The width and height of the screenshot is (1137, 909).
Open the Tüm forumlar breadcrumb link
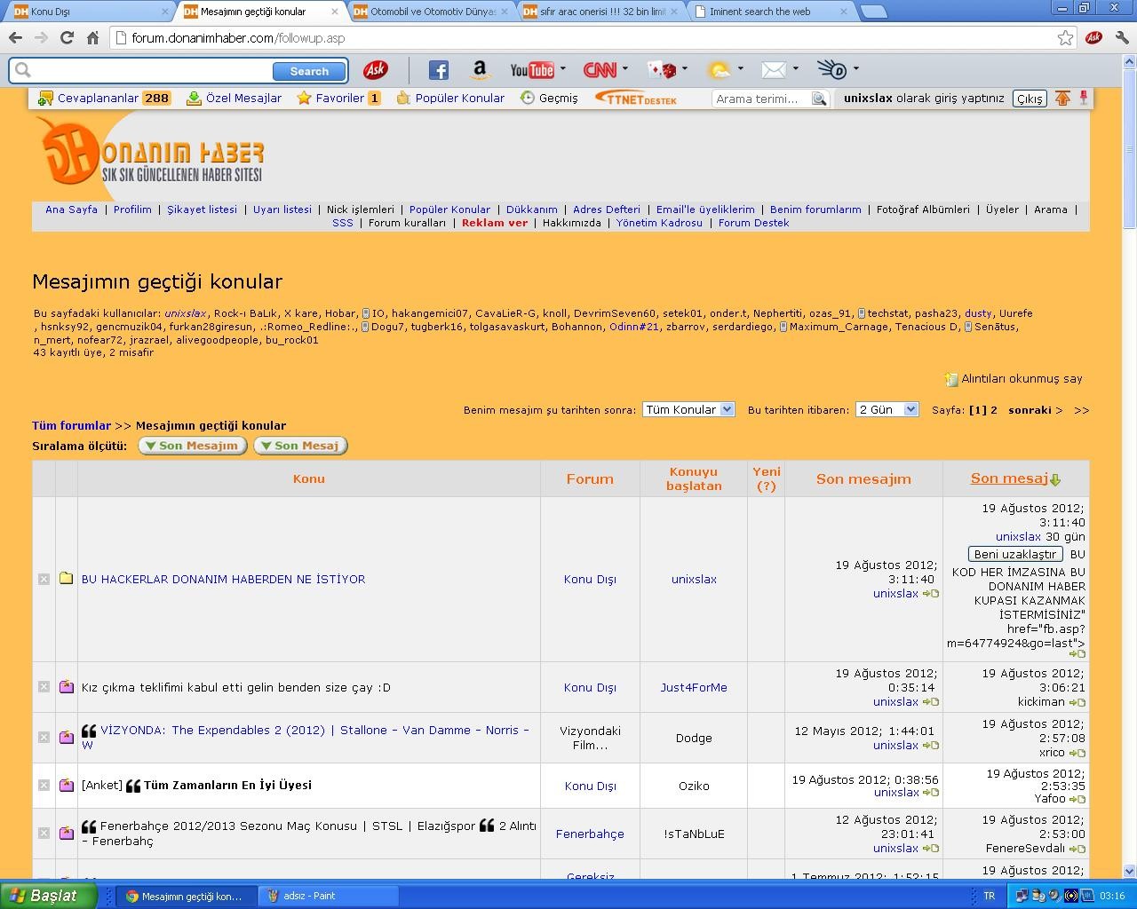coord(72,425)
